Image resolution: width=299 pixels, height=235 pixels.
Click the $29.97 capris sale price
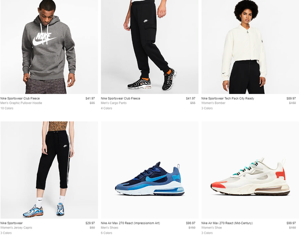[90, 223]
